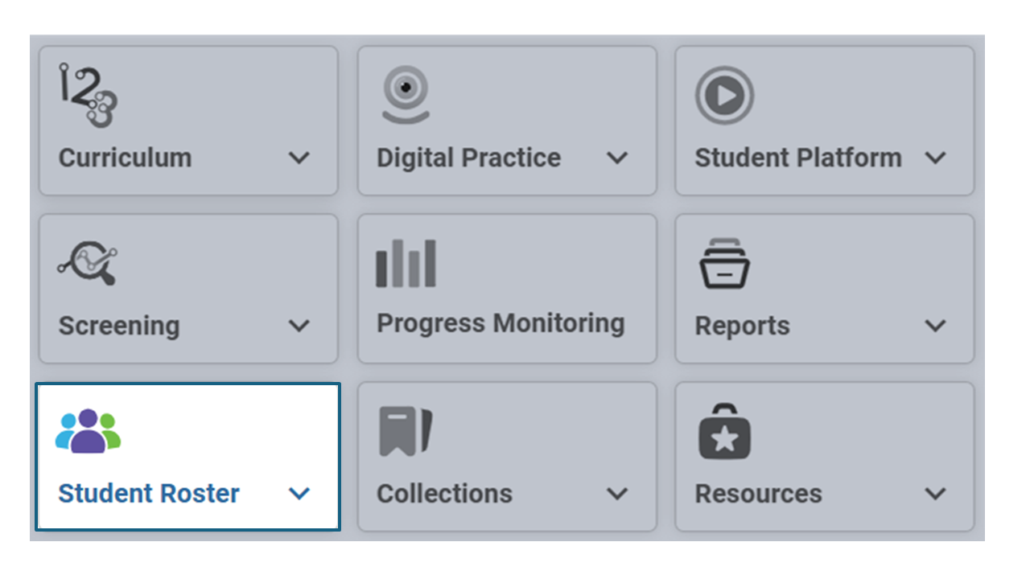Click the Resources star briefcase icon
Viewport: 1030px width, 579px height.
pos(724,432)
